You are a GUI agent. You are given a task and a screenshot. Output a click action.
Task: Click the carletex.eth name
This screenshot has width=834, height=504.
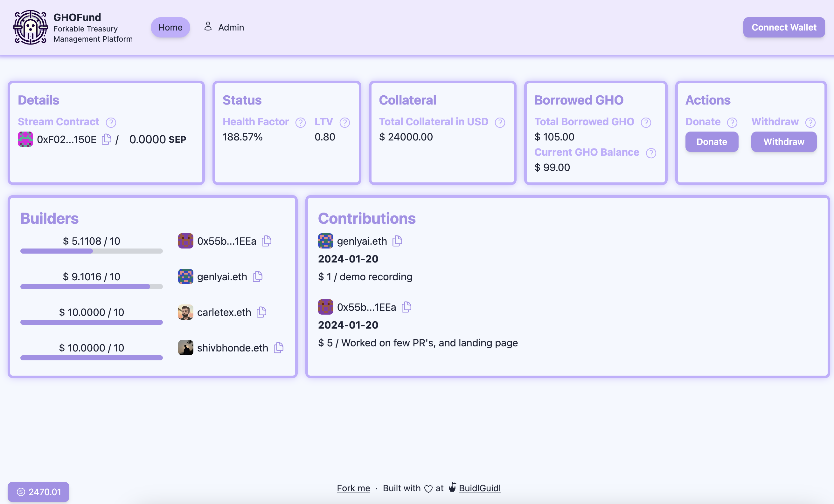(x=224, y=312)
